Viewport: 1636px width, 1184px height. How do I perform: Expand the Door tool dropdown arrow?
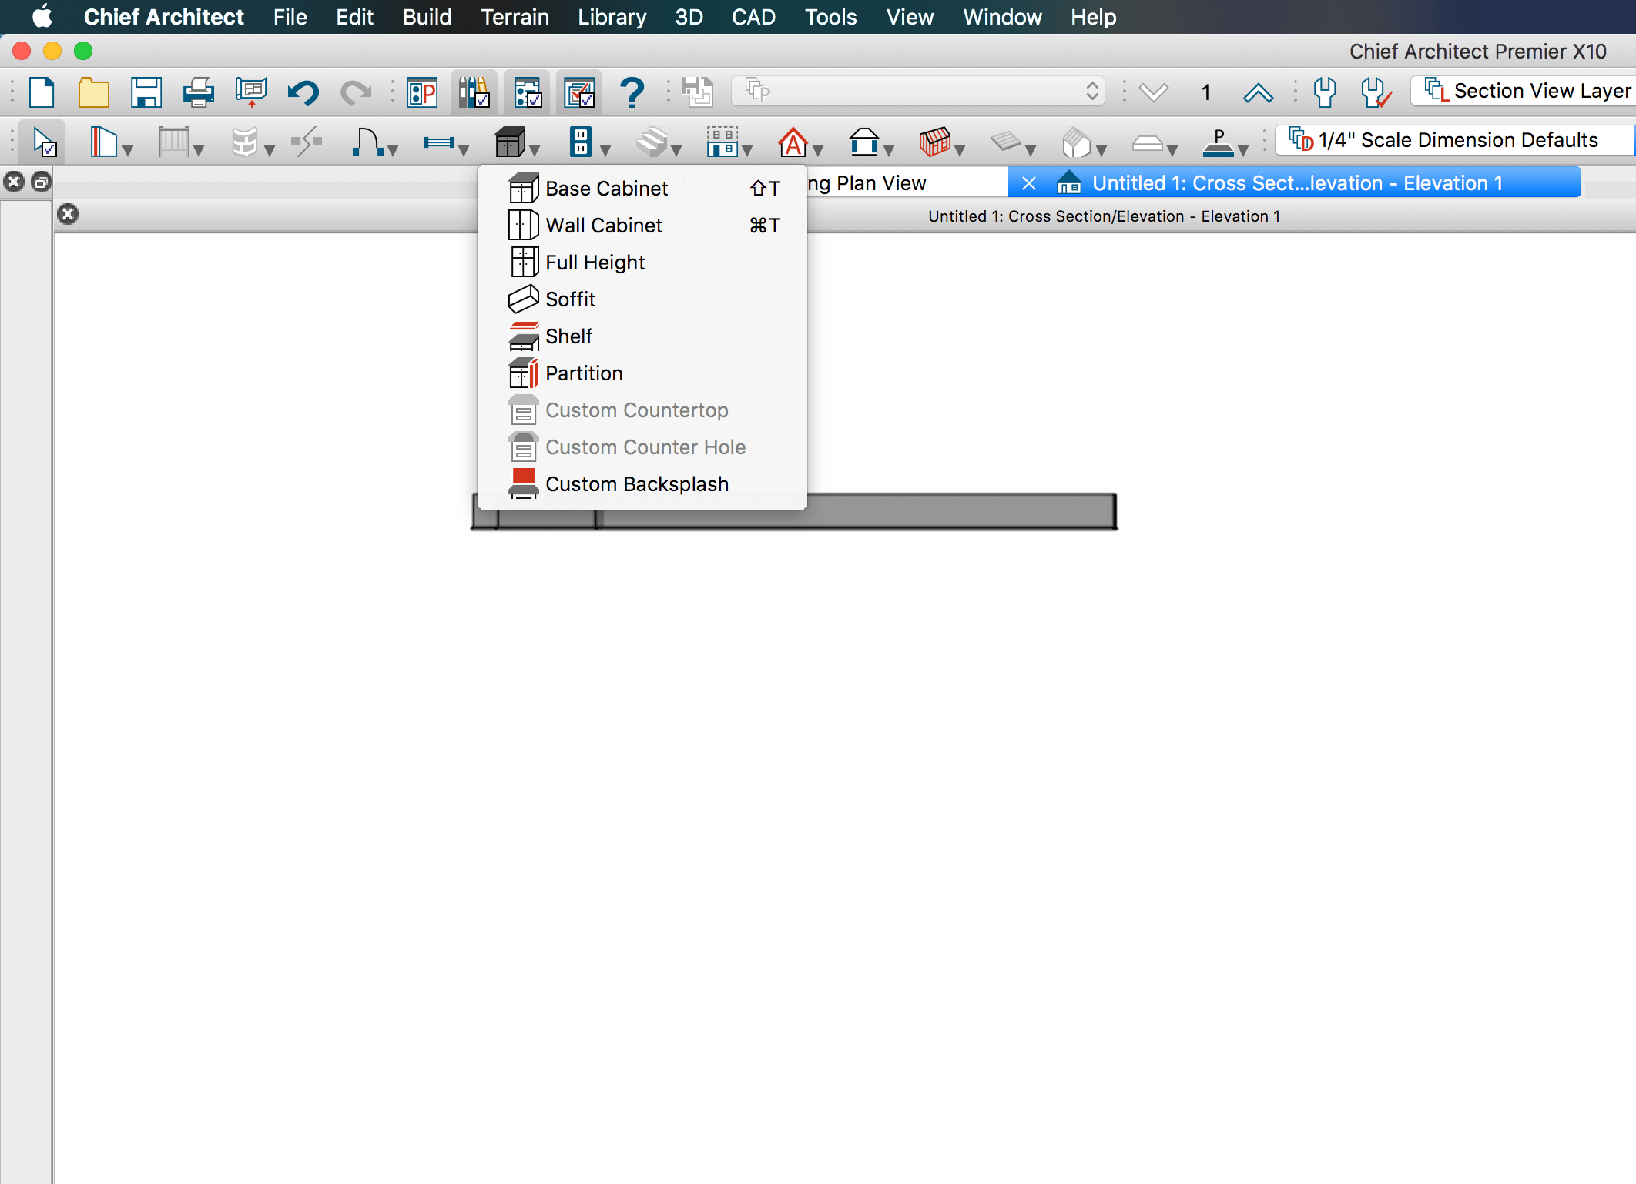(392, 150)
